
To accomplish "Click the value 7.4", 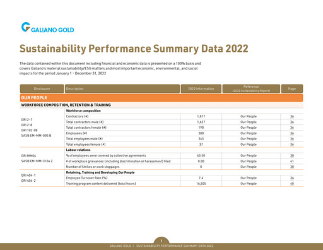I will pos(201,178).
